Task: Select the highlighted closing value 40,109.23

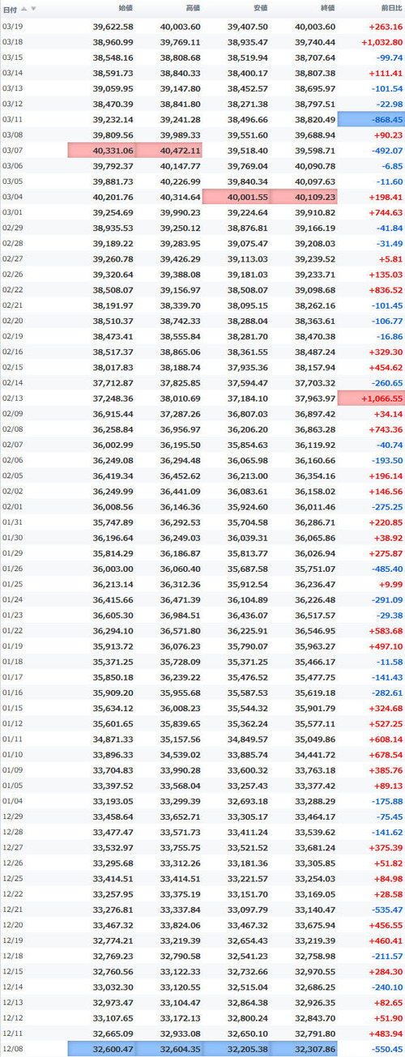Action: coord(305,198)
